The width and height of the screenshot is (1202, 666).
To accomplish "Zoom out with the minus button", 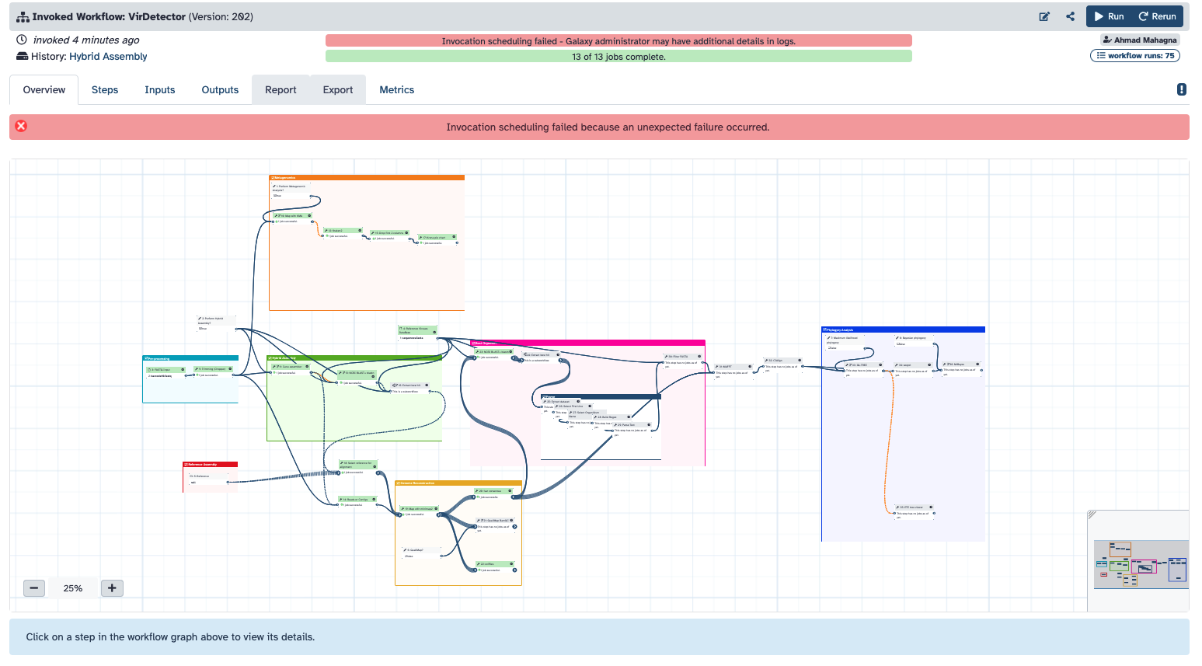I will coord(34,588).
